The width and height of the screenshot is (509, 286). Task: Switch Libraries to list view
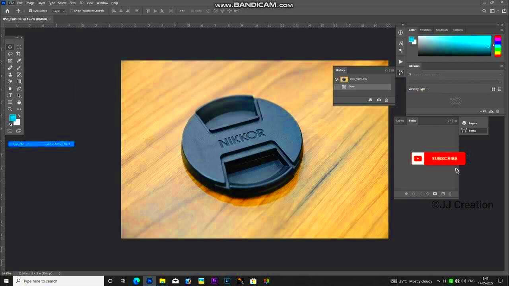click(499, 89)
